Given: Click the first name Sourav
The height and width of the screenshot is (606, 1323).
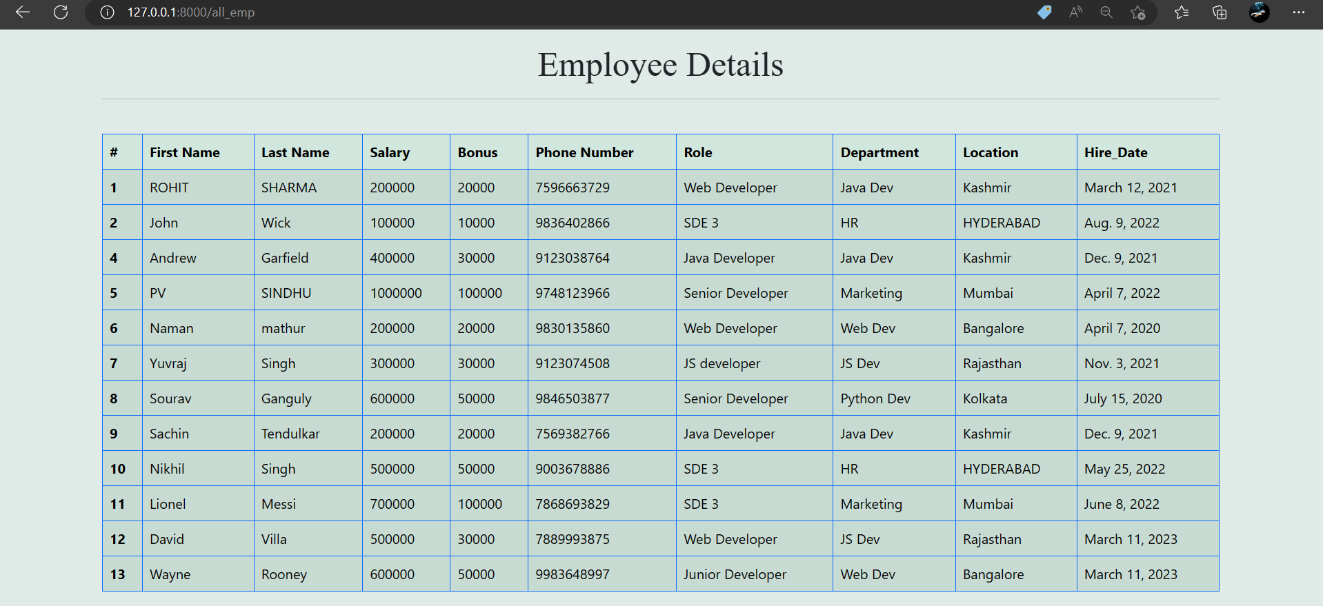Looking at the screenshot, I should (170, 398).
